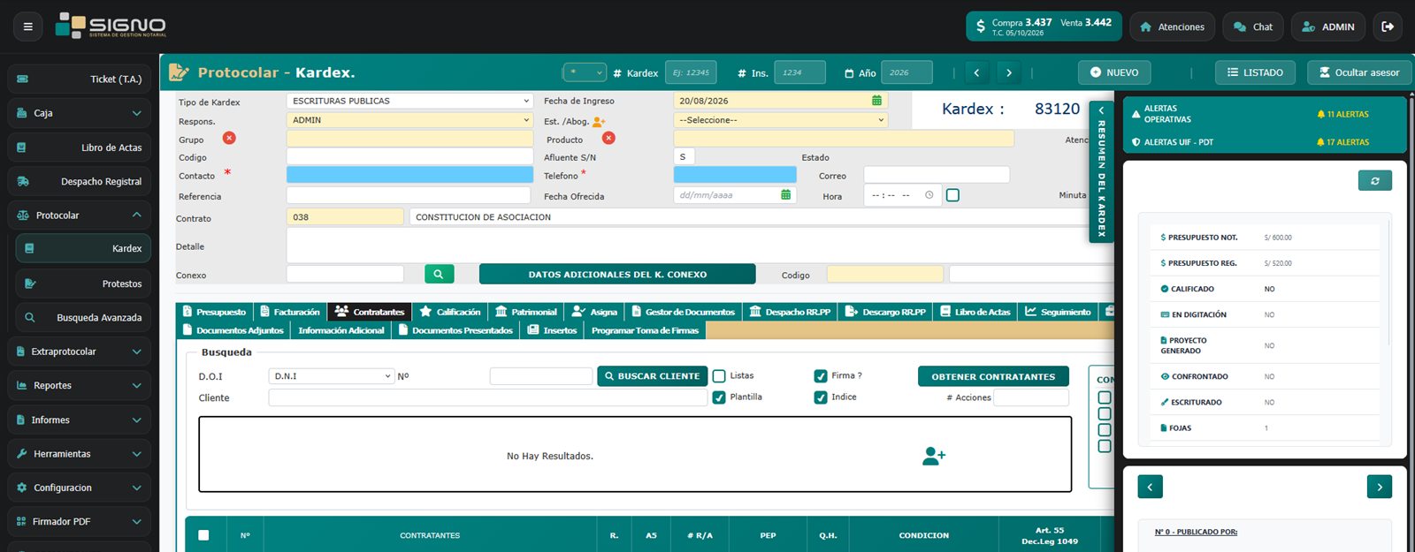The height and width of the screenshot is (552, 1415).
Task: Uncheck the Firma checkbox
Action: (x=821, y=376)
